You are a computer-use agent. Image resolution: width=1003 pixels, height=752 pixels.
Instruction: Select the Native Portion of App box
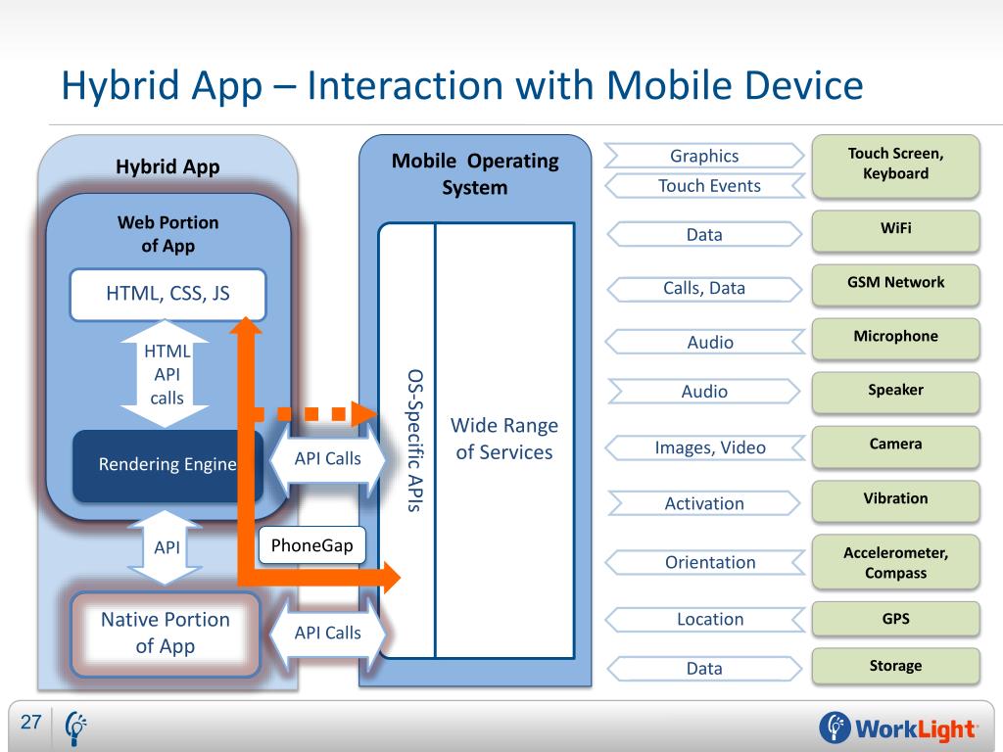point(165,634)
